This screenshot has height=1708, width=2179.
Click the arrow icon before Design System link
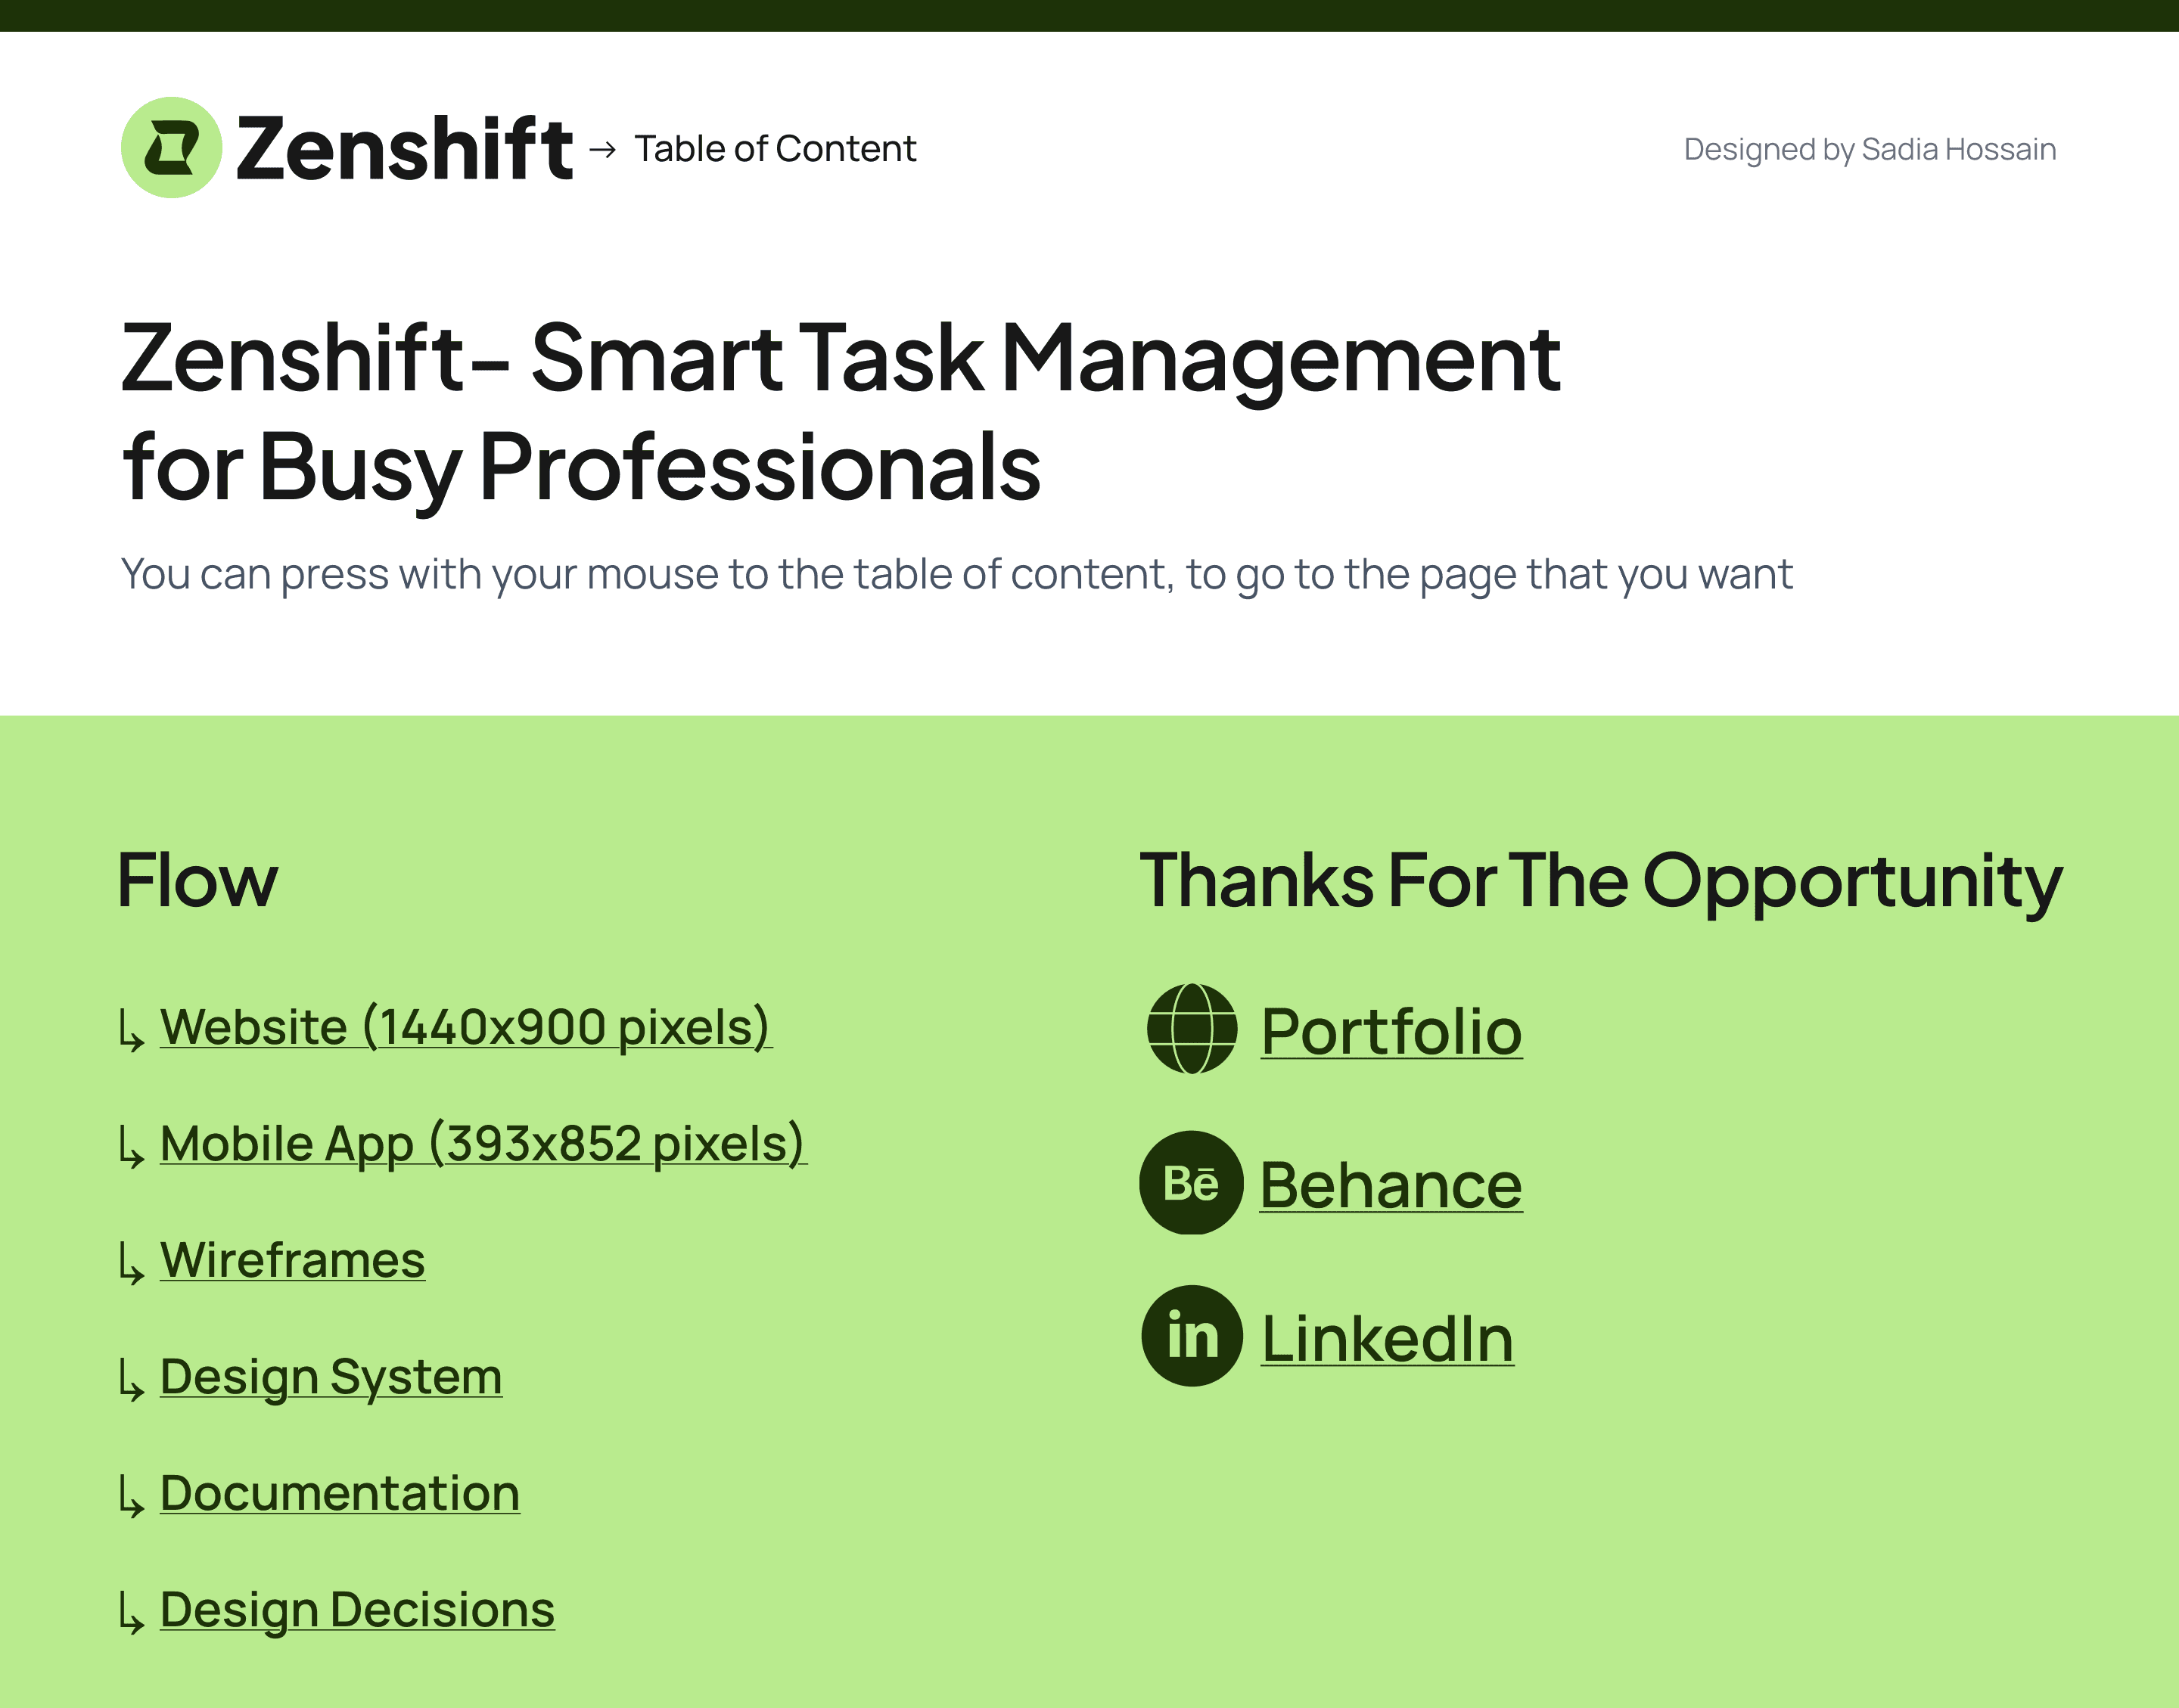point(132,1381)
